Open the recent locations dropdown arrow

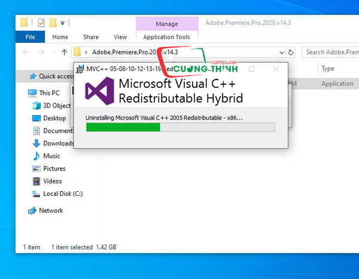click(x=54, y=53)
